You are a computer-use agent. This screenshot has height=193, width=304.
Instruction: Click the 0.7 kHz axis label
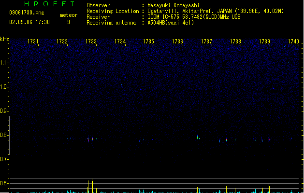(4, 159)
